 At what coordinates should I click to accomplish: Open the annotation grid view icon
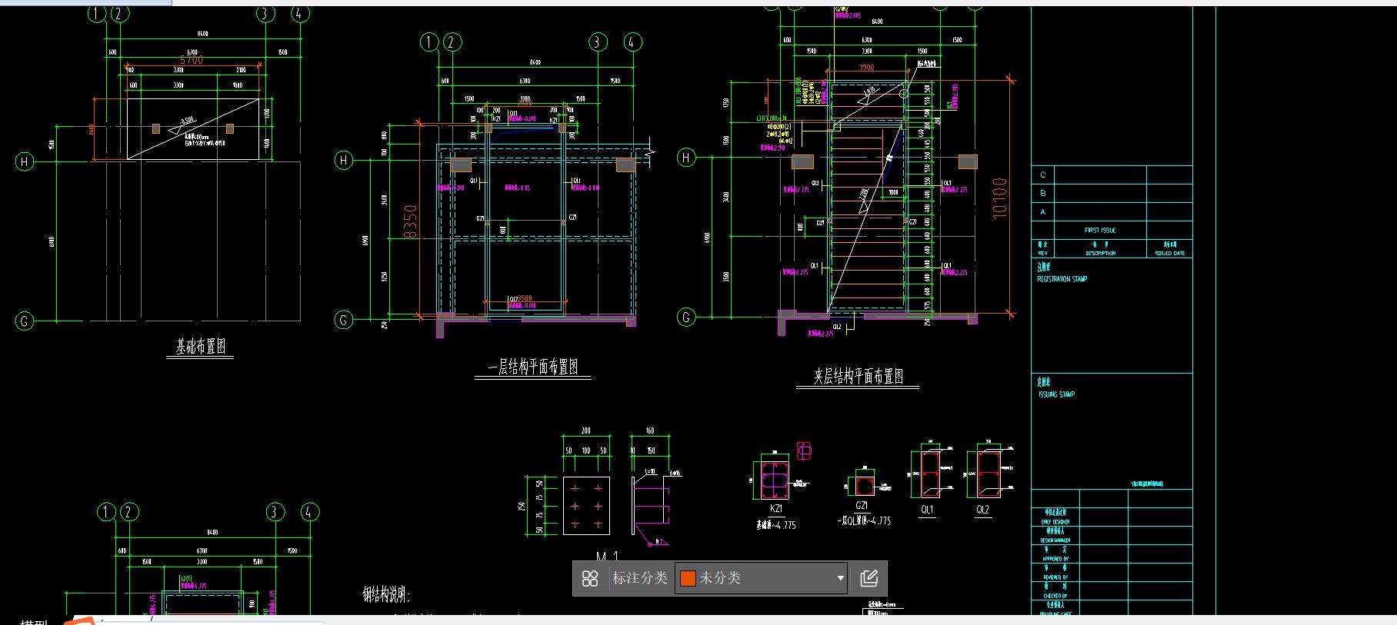[590, 578]
